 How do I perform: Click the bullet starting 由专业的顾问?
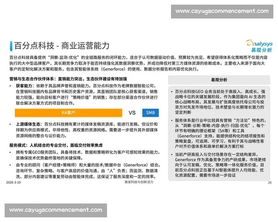(88, 171)
